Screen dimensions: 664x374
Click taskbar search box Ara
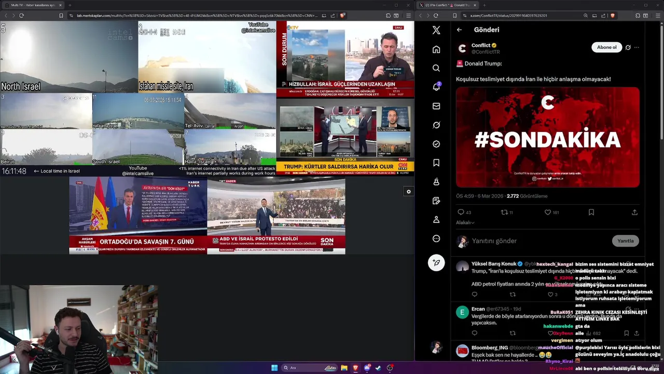[x=310, y=368]
